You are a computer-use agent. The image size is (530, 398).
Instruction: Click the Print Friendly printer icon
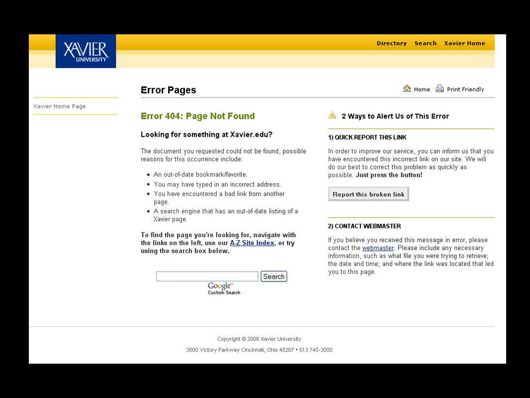click(440, 89)
